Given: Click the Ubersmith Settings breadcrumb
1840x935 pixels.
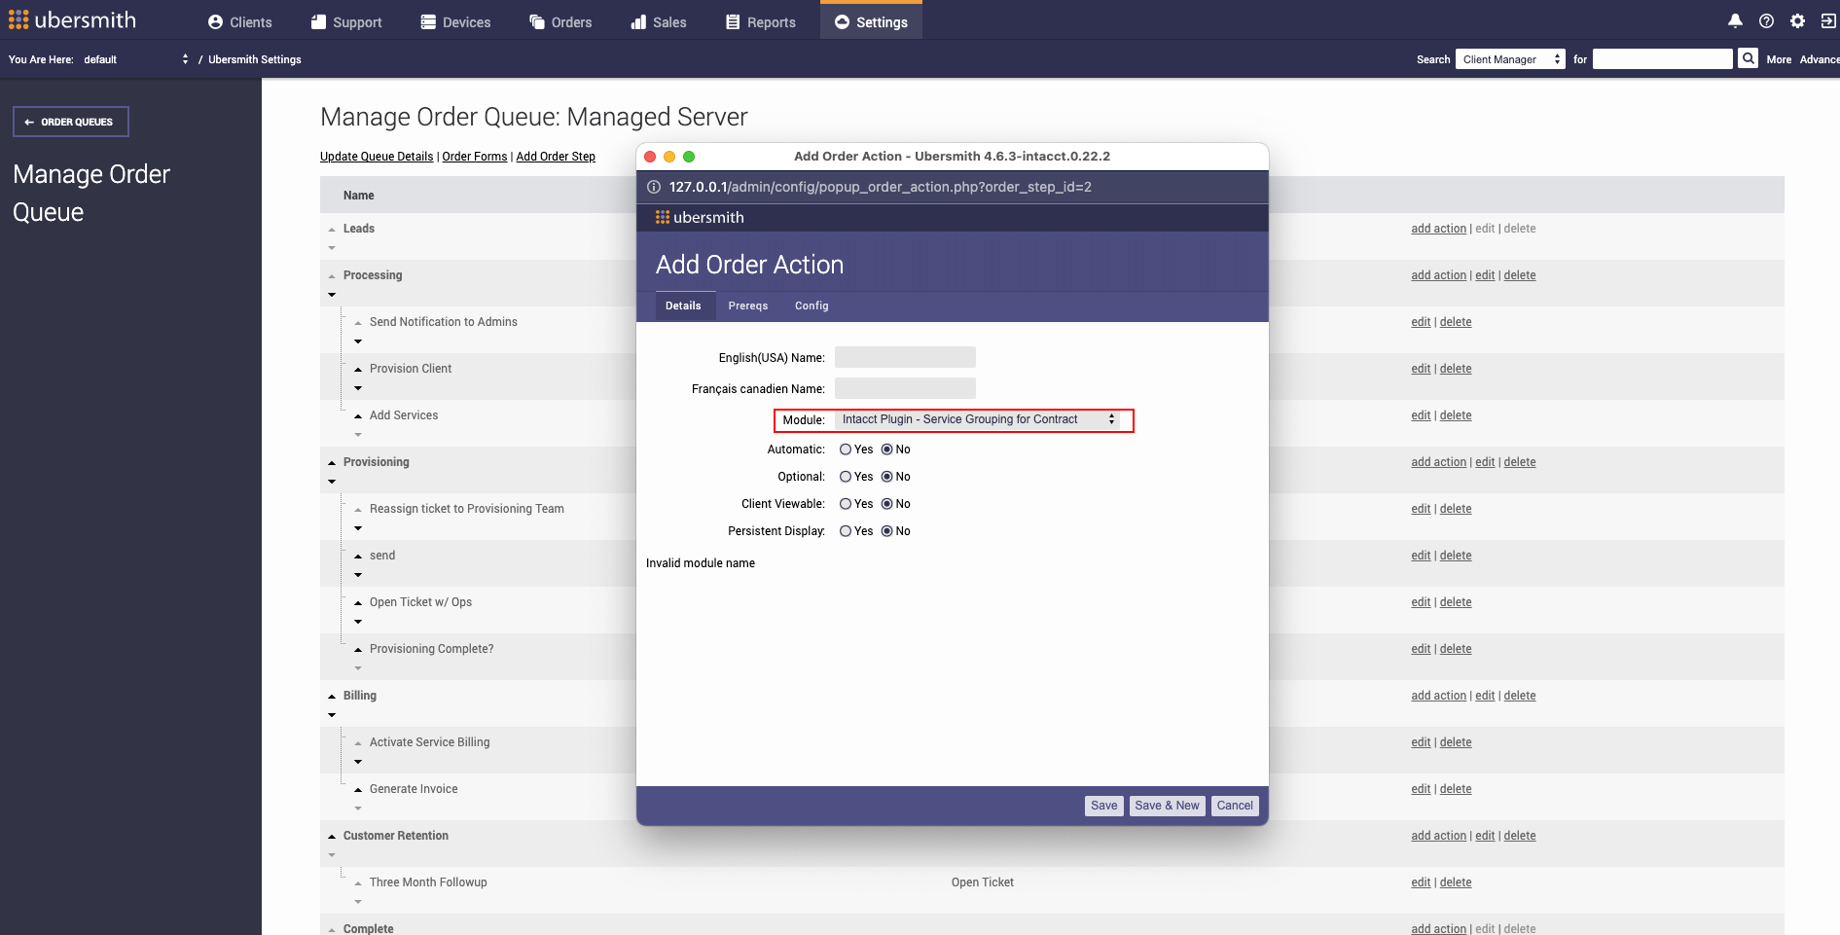Looking at the screenshot, I should [255, 59].
